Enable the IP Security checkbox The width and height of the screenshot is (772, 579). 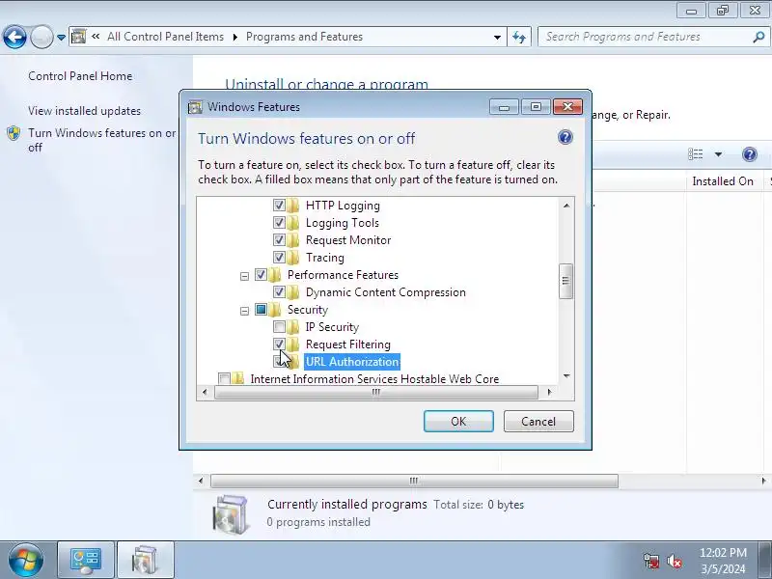pos(279,327)
